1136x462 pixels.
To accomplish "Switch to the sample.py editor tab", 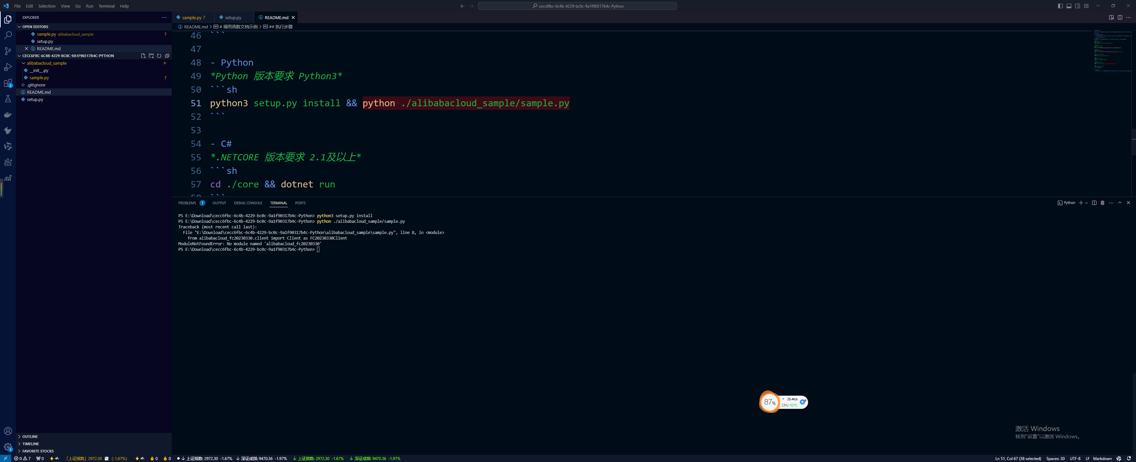I will click(192, 17).
